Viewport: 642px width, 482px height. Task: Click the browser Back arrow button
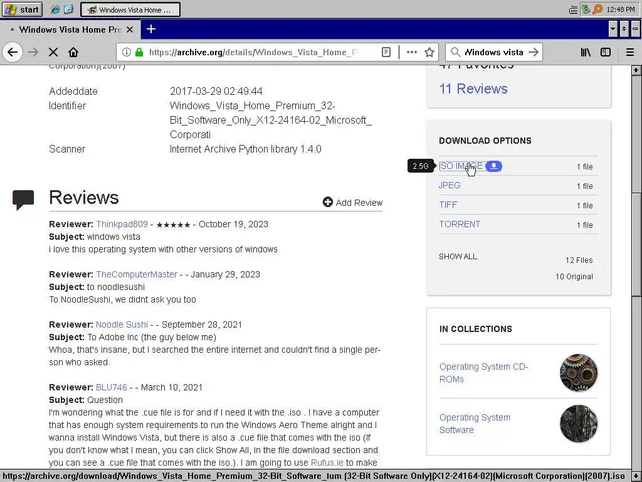(x=13, y=52)
